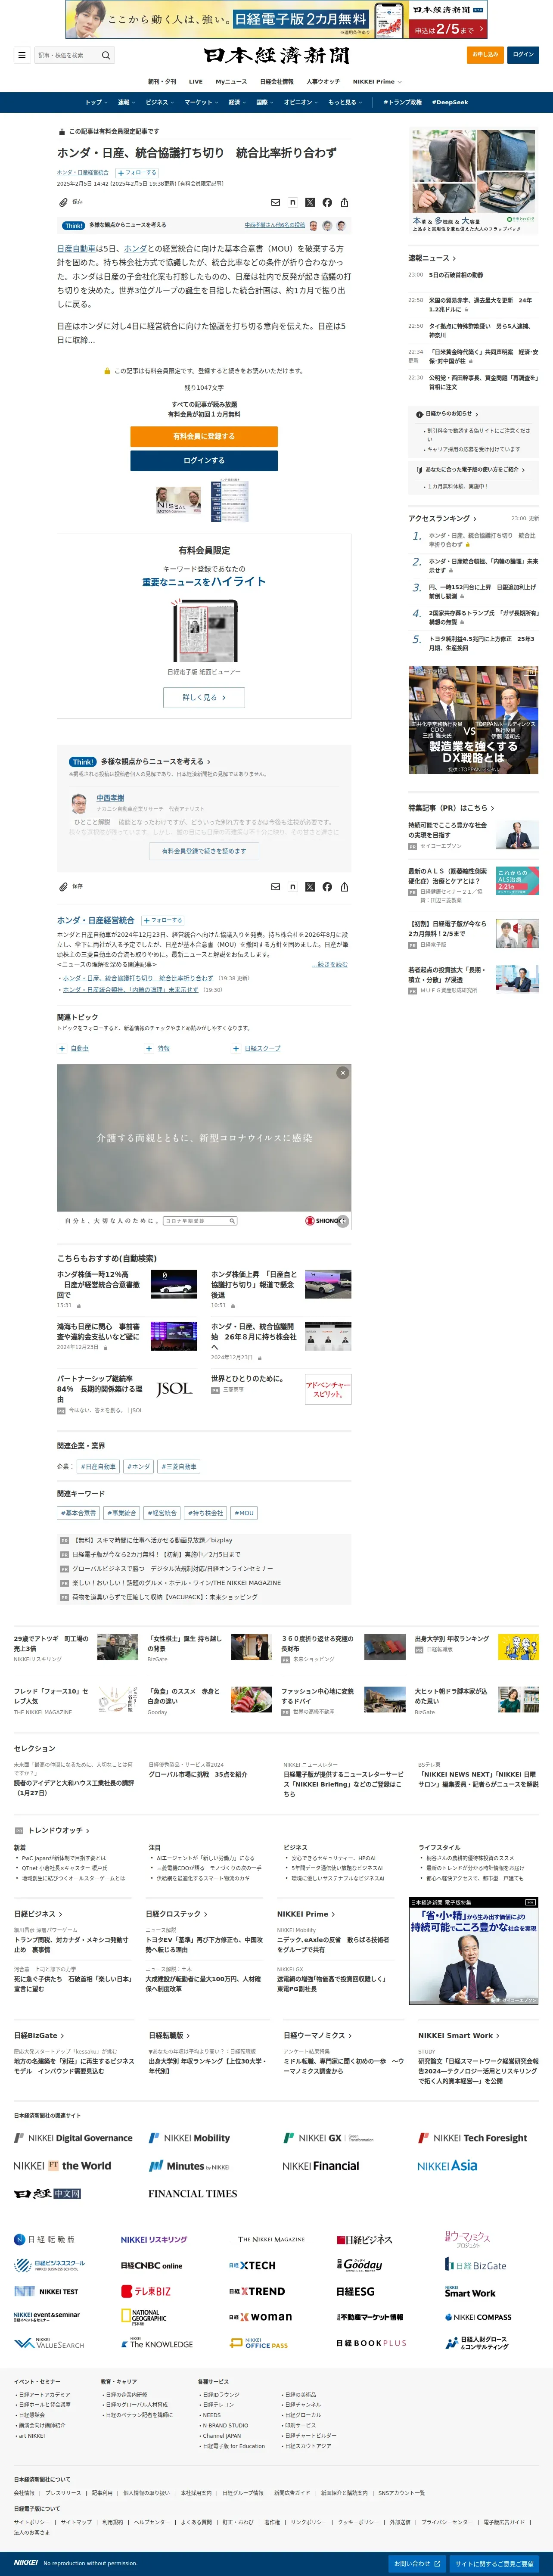Screen dimensions: 553x2576
Task: Toggle 保存 save below Think! comment box
Action: [71, 886]
